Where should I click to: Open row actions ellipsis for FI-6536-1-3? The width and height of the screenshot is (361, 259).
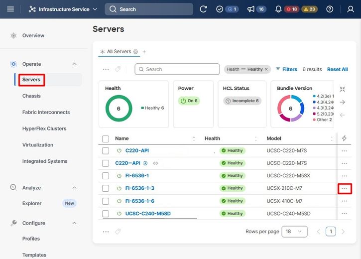pyautogui.click(x=345, y=189)
